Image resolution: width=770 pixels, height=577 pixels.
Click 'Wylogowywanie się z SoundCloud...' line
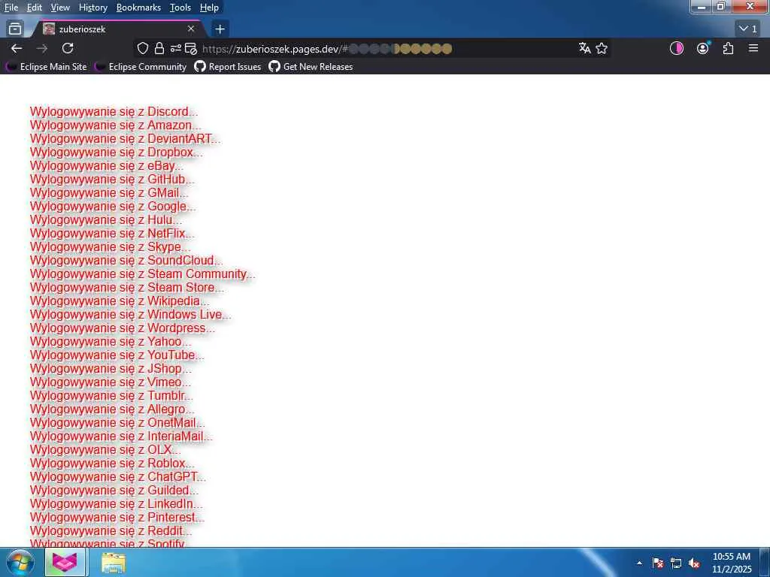pos(126,260)
